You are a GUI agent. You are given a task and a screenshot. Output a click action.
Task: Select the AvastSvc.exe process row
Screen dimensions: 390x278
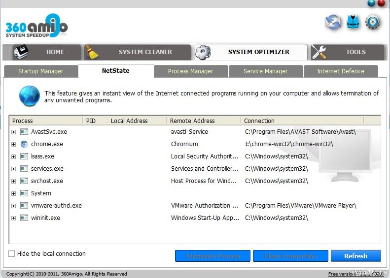click(x=194, y=132)
